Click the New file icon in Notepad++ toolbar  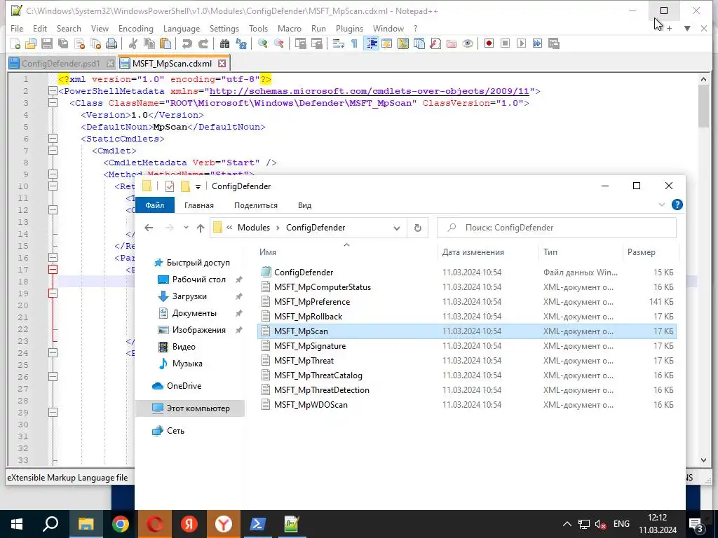[x=15, y=43]
